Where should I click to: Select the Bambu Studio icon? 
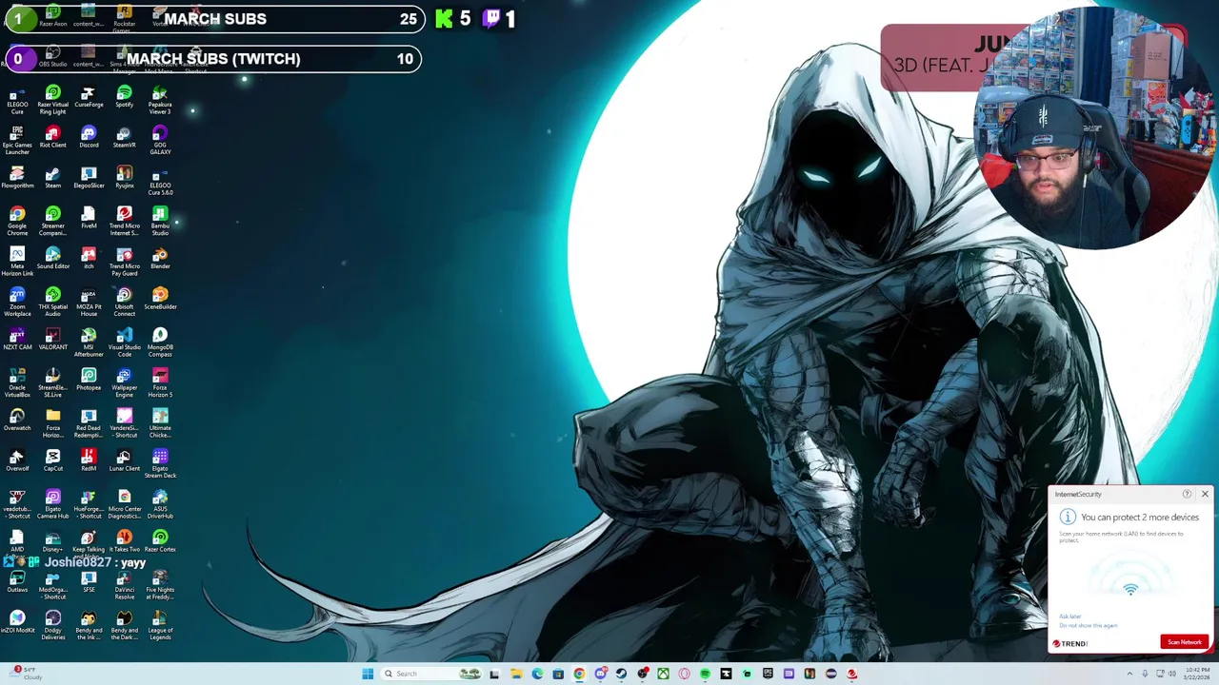pyautogui.click(x=160, y=222)
